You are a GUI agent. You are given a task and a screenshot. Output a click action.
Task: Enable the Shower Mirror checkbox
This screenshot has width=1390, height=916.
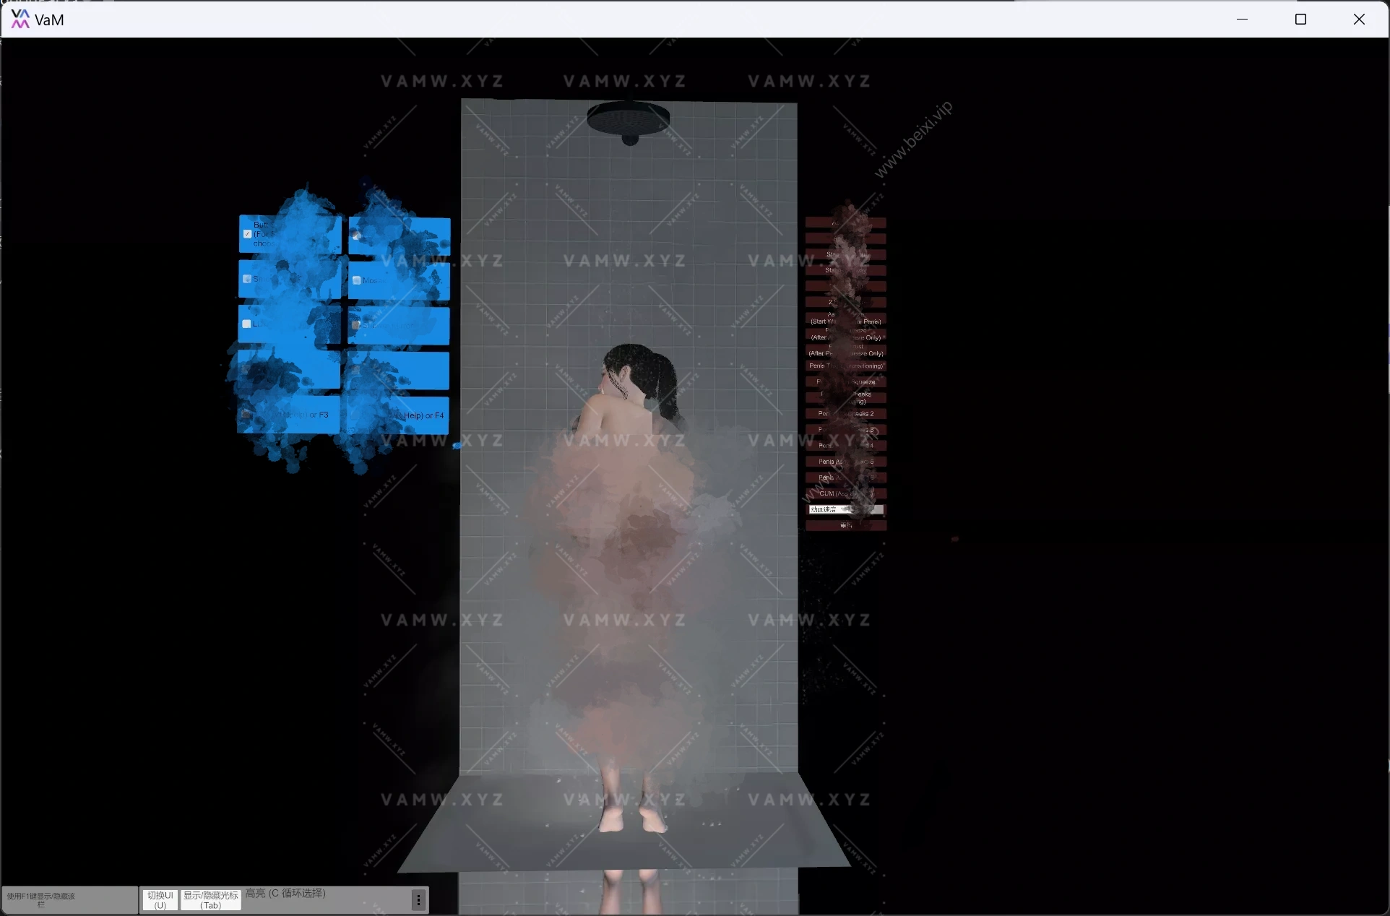tap(356, 325)
